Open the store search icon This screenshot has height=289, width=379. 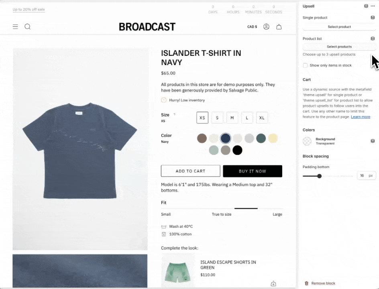click(x=28, y=26)
